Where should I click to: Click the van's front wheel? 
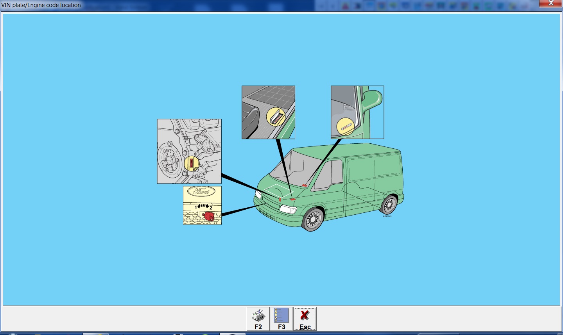[313, 219]
